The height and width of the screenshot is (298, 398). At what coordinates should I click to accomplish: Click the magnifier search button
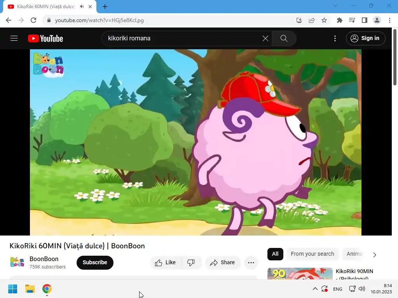tap(284, 38)
